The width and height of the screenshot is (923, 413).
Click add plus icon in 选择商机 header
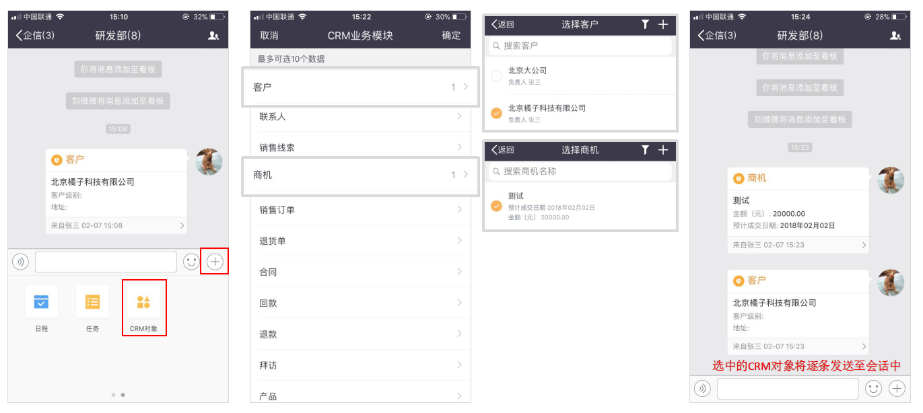click(x=663, y=150)
